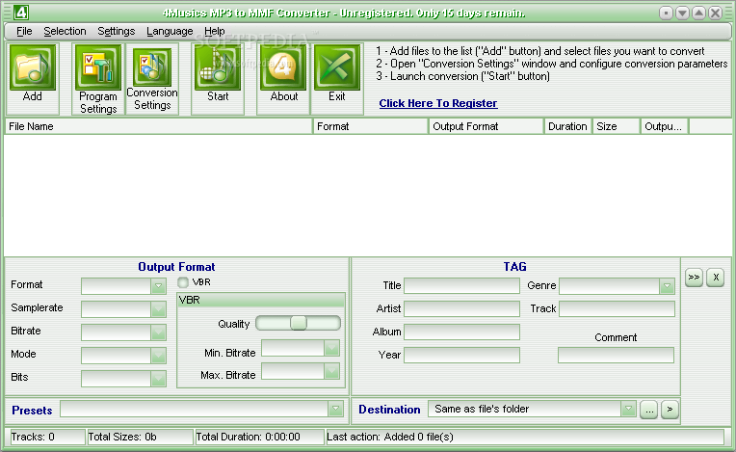736x452 pixels.
Task: Click the Size column header
Action: [x=617, y=126]
